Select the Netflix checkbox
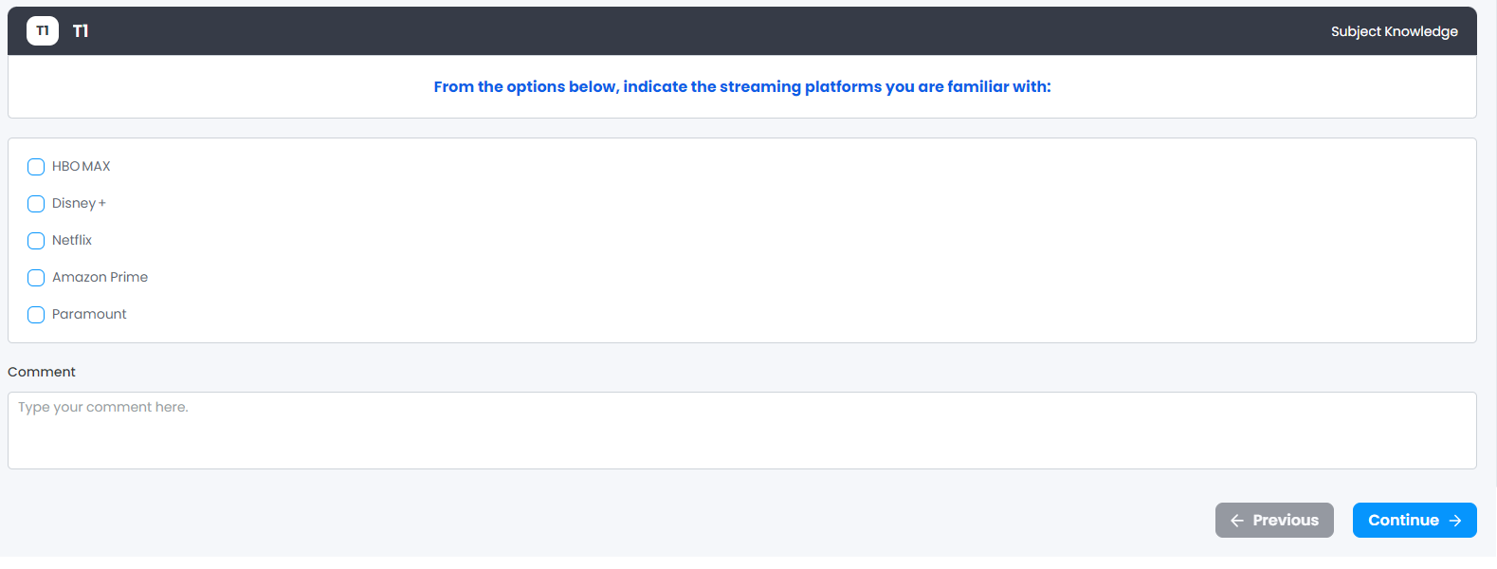Screen dimensions: 1497x569 36,241
